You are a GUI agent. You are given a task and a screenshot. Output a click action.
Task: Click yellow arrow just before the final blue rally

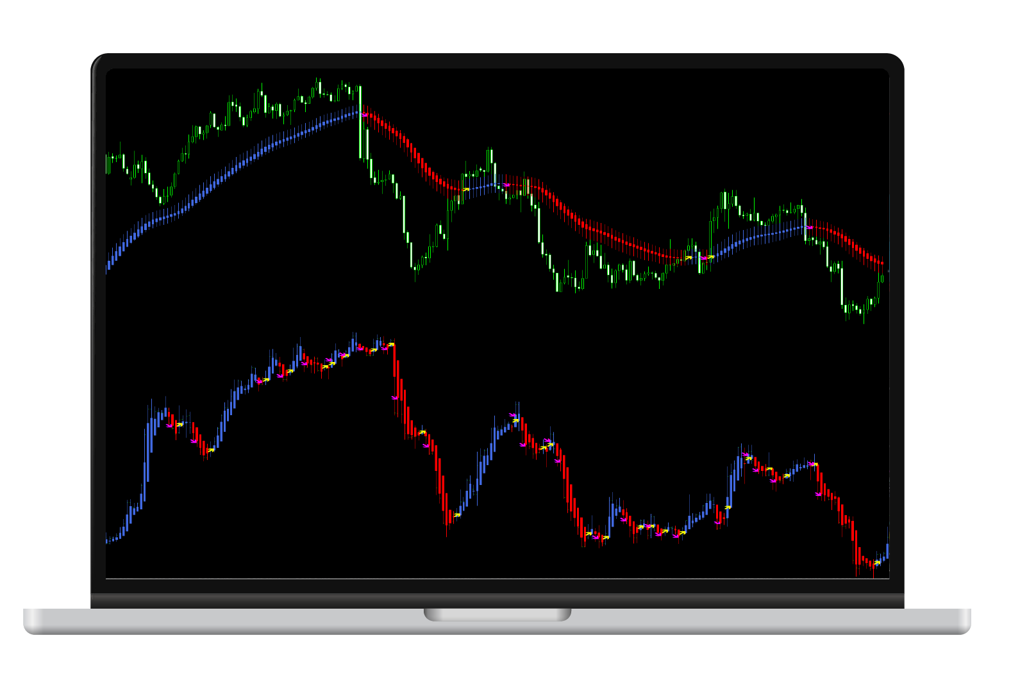pos(728,507)
